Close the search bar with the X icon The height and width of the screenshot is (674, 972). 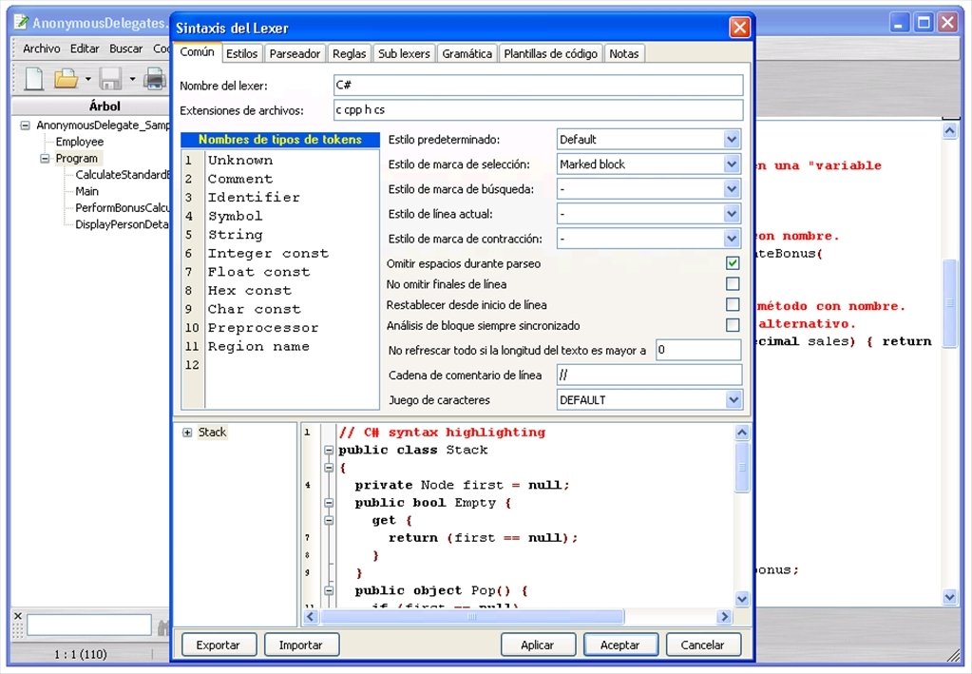(17, 616)
